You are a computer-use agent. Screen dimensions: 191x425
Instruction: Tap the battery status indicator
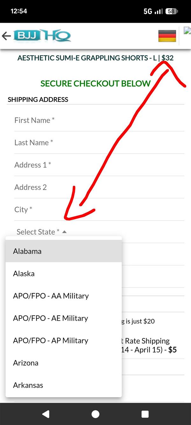(x=171, y=11)
